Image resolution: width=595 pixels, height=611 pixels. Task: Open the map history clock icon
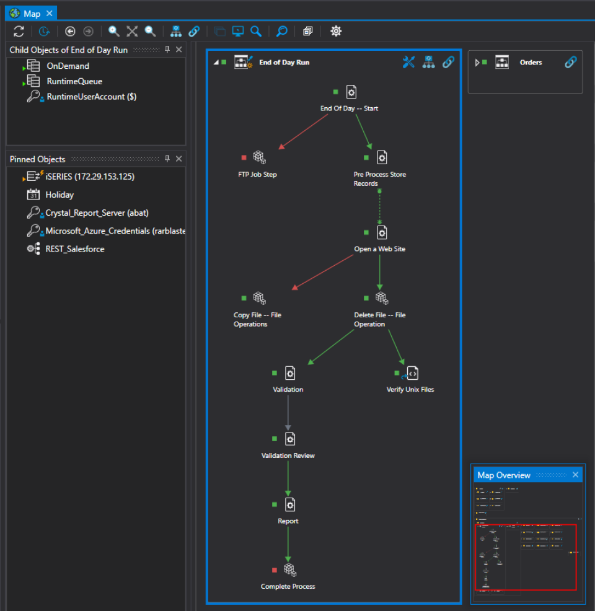click(x=43, y=31)
